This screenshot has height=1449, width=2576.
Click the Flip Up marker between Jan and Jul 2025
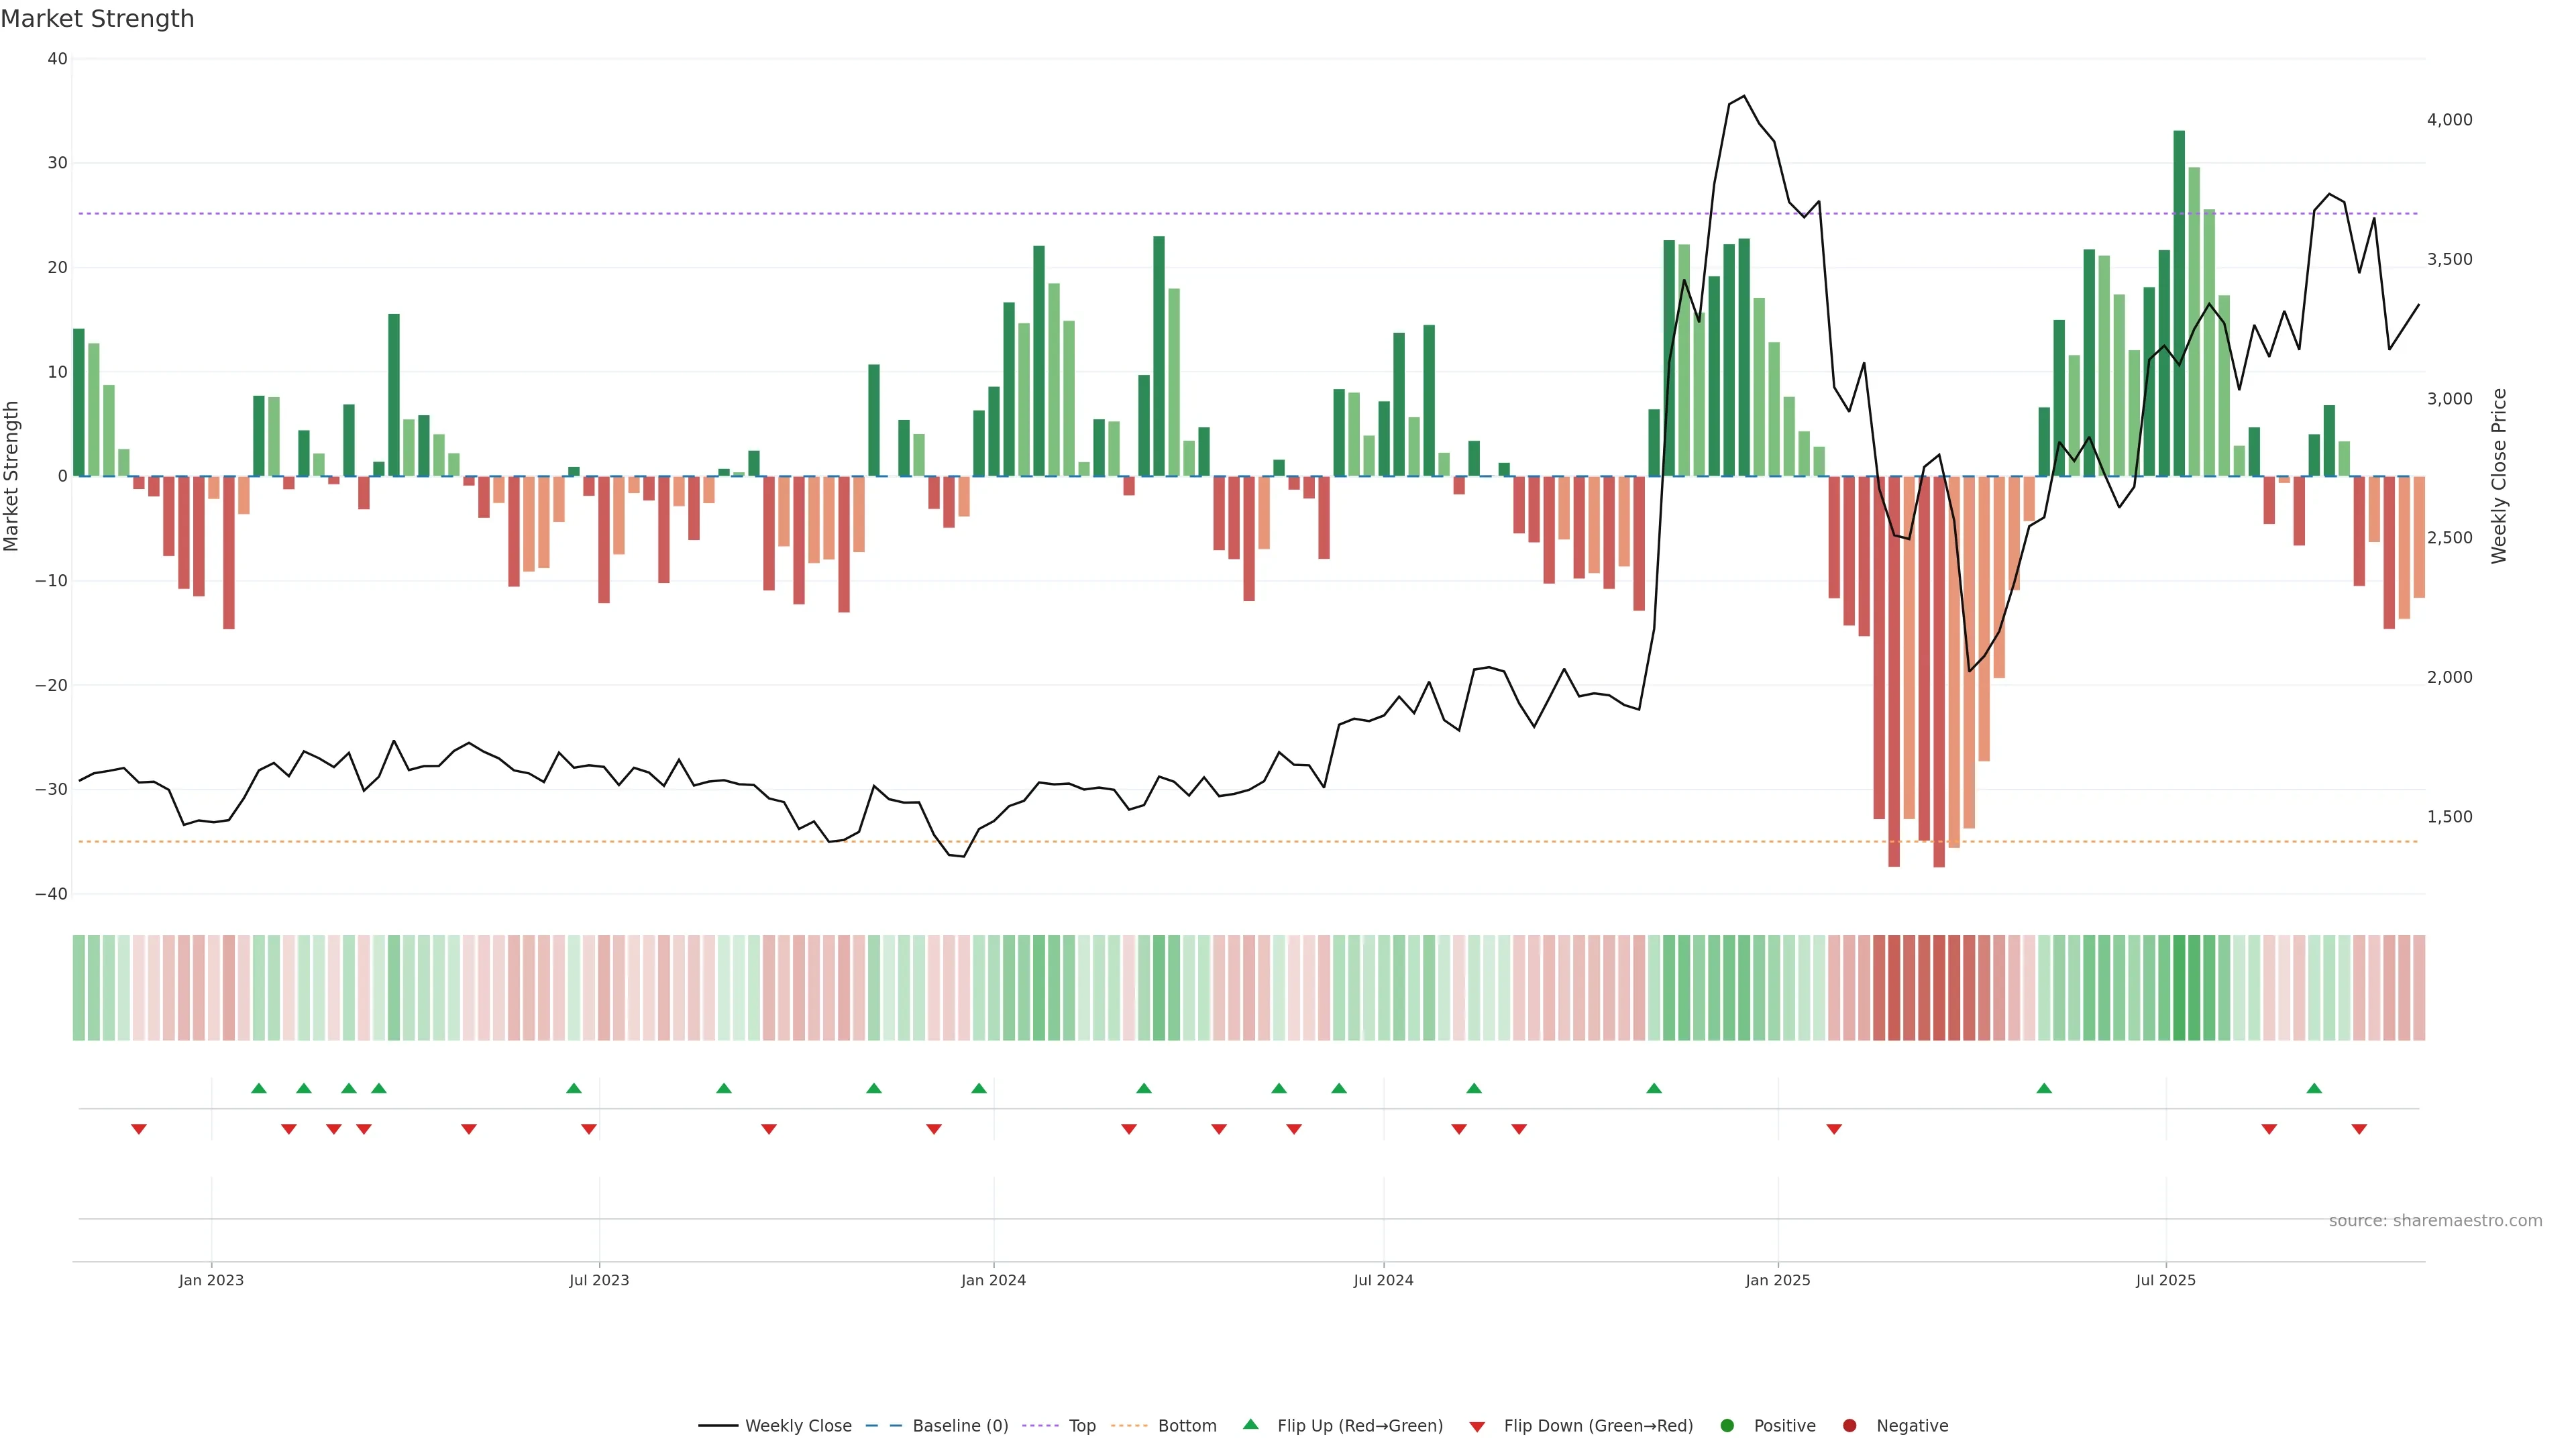pyautogui.click(x=2044, y=1088)
